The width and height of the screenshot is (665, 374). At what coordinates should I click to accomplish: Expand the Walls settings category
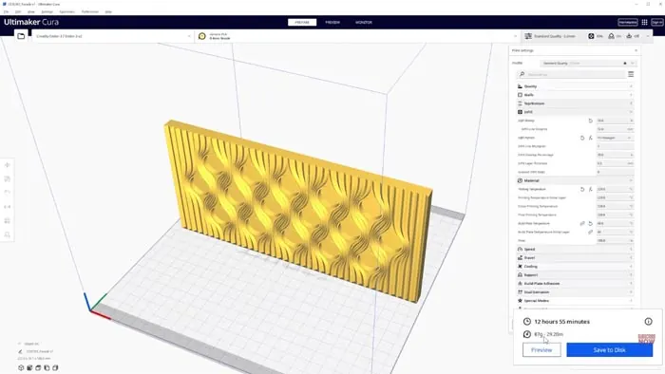coord(575,95)
